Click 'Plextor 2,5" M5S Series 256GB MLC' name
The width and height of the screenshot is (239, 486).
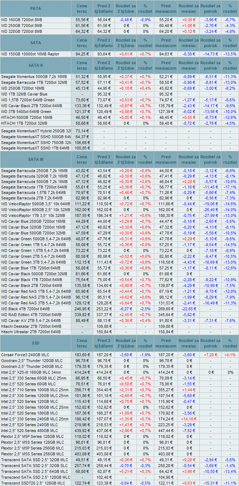[32, 454]
